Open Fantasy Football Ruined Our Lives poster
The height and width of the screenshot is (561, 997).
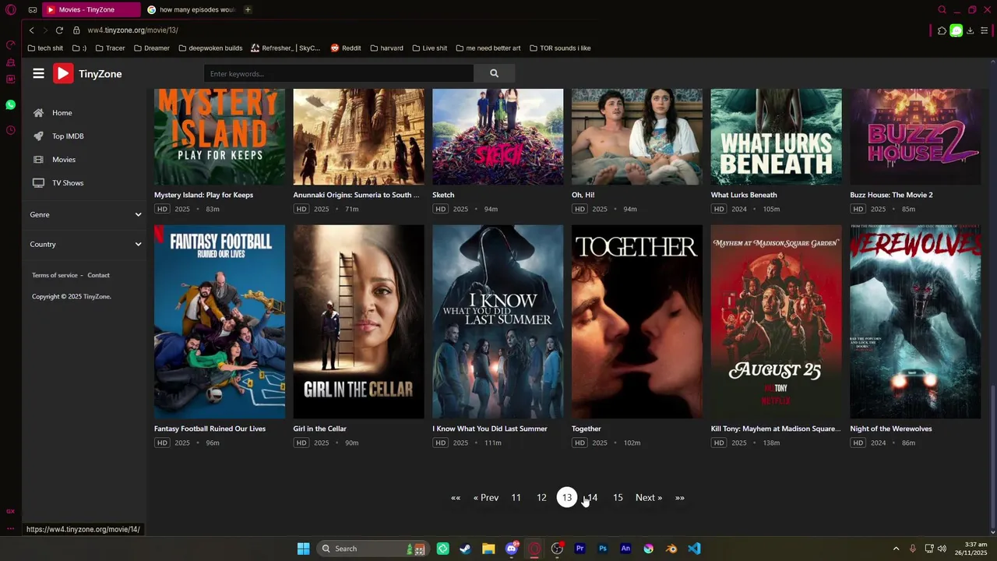(220, 322)
